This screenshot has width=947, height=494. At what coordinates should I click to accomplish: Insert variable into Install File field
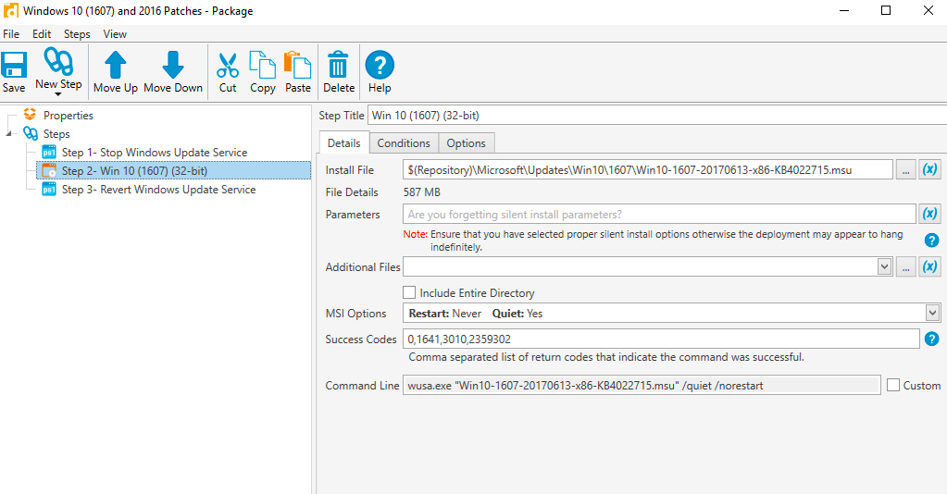[930, 169]
